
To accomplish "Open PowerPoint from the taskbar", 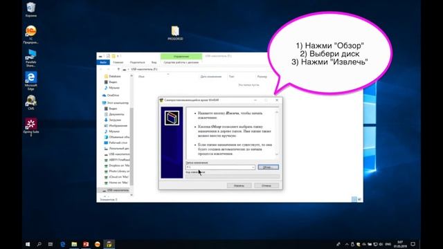I will click(86, 244).
